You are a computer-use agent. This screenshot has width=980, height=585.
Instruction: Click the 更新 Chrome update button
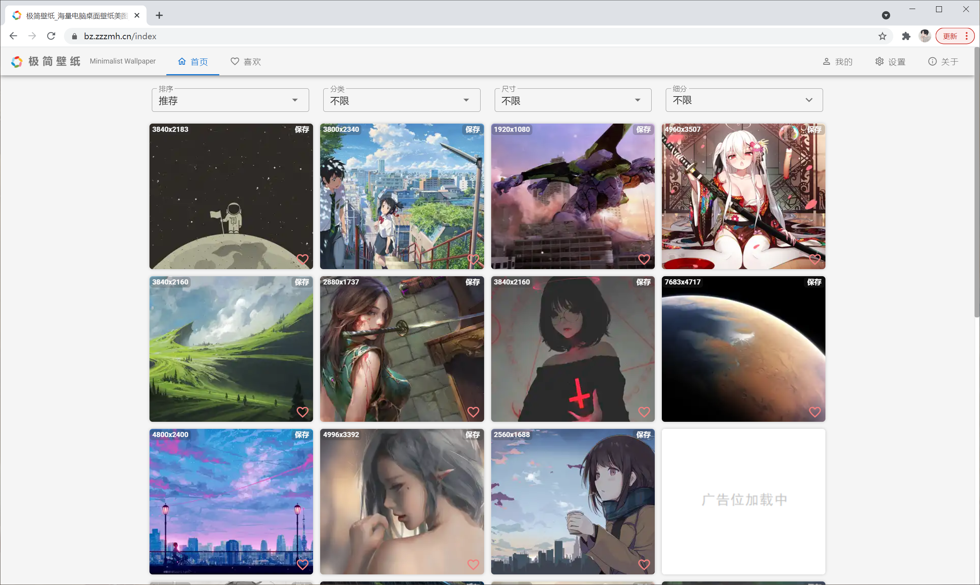955,36
